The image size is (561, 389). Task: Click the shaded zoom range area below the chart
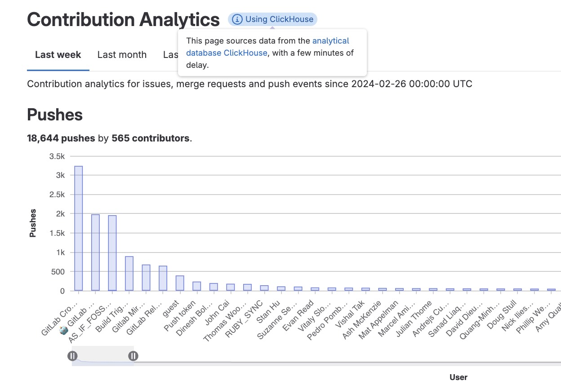pyautogui.click(x=103, y=355)
